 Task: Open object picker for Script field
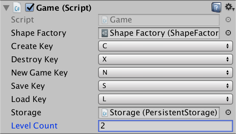(228, 20)
